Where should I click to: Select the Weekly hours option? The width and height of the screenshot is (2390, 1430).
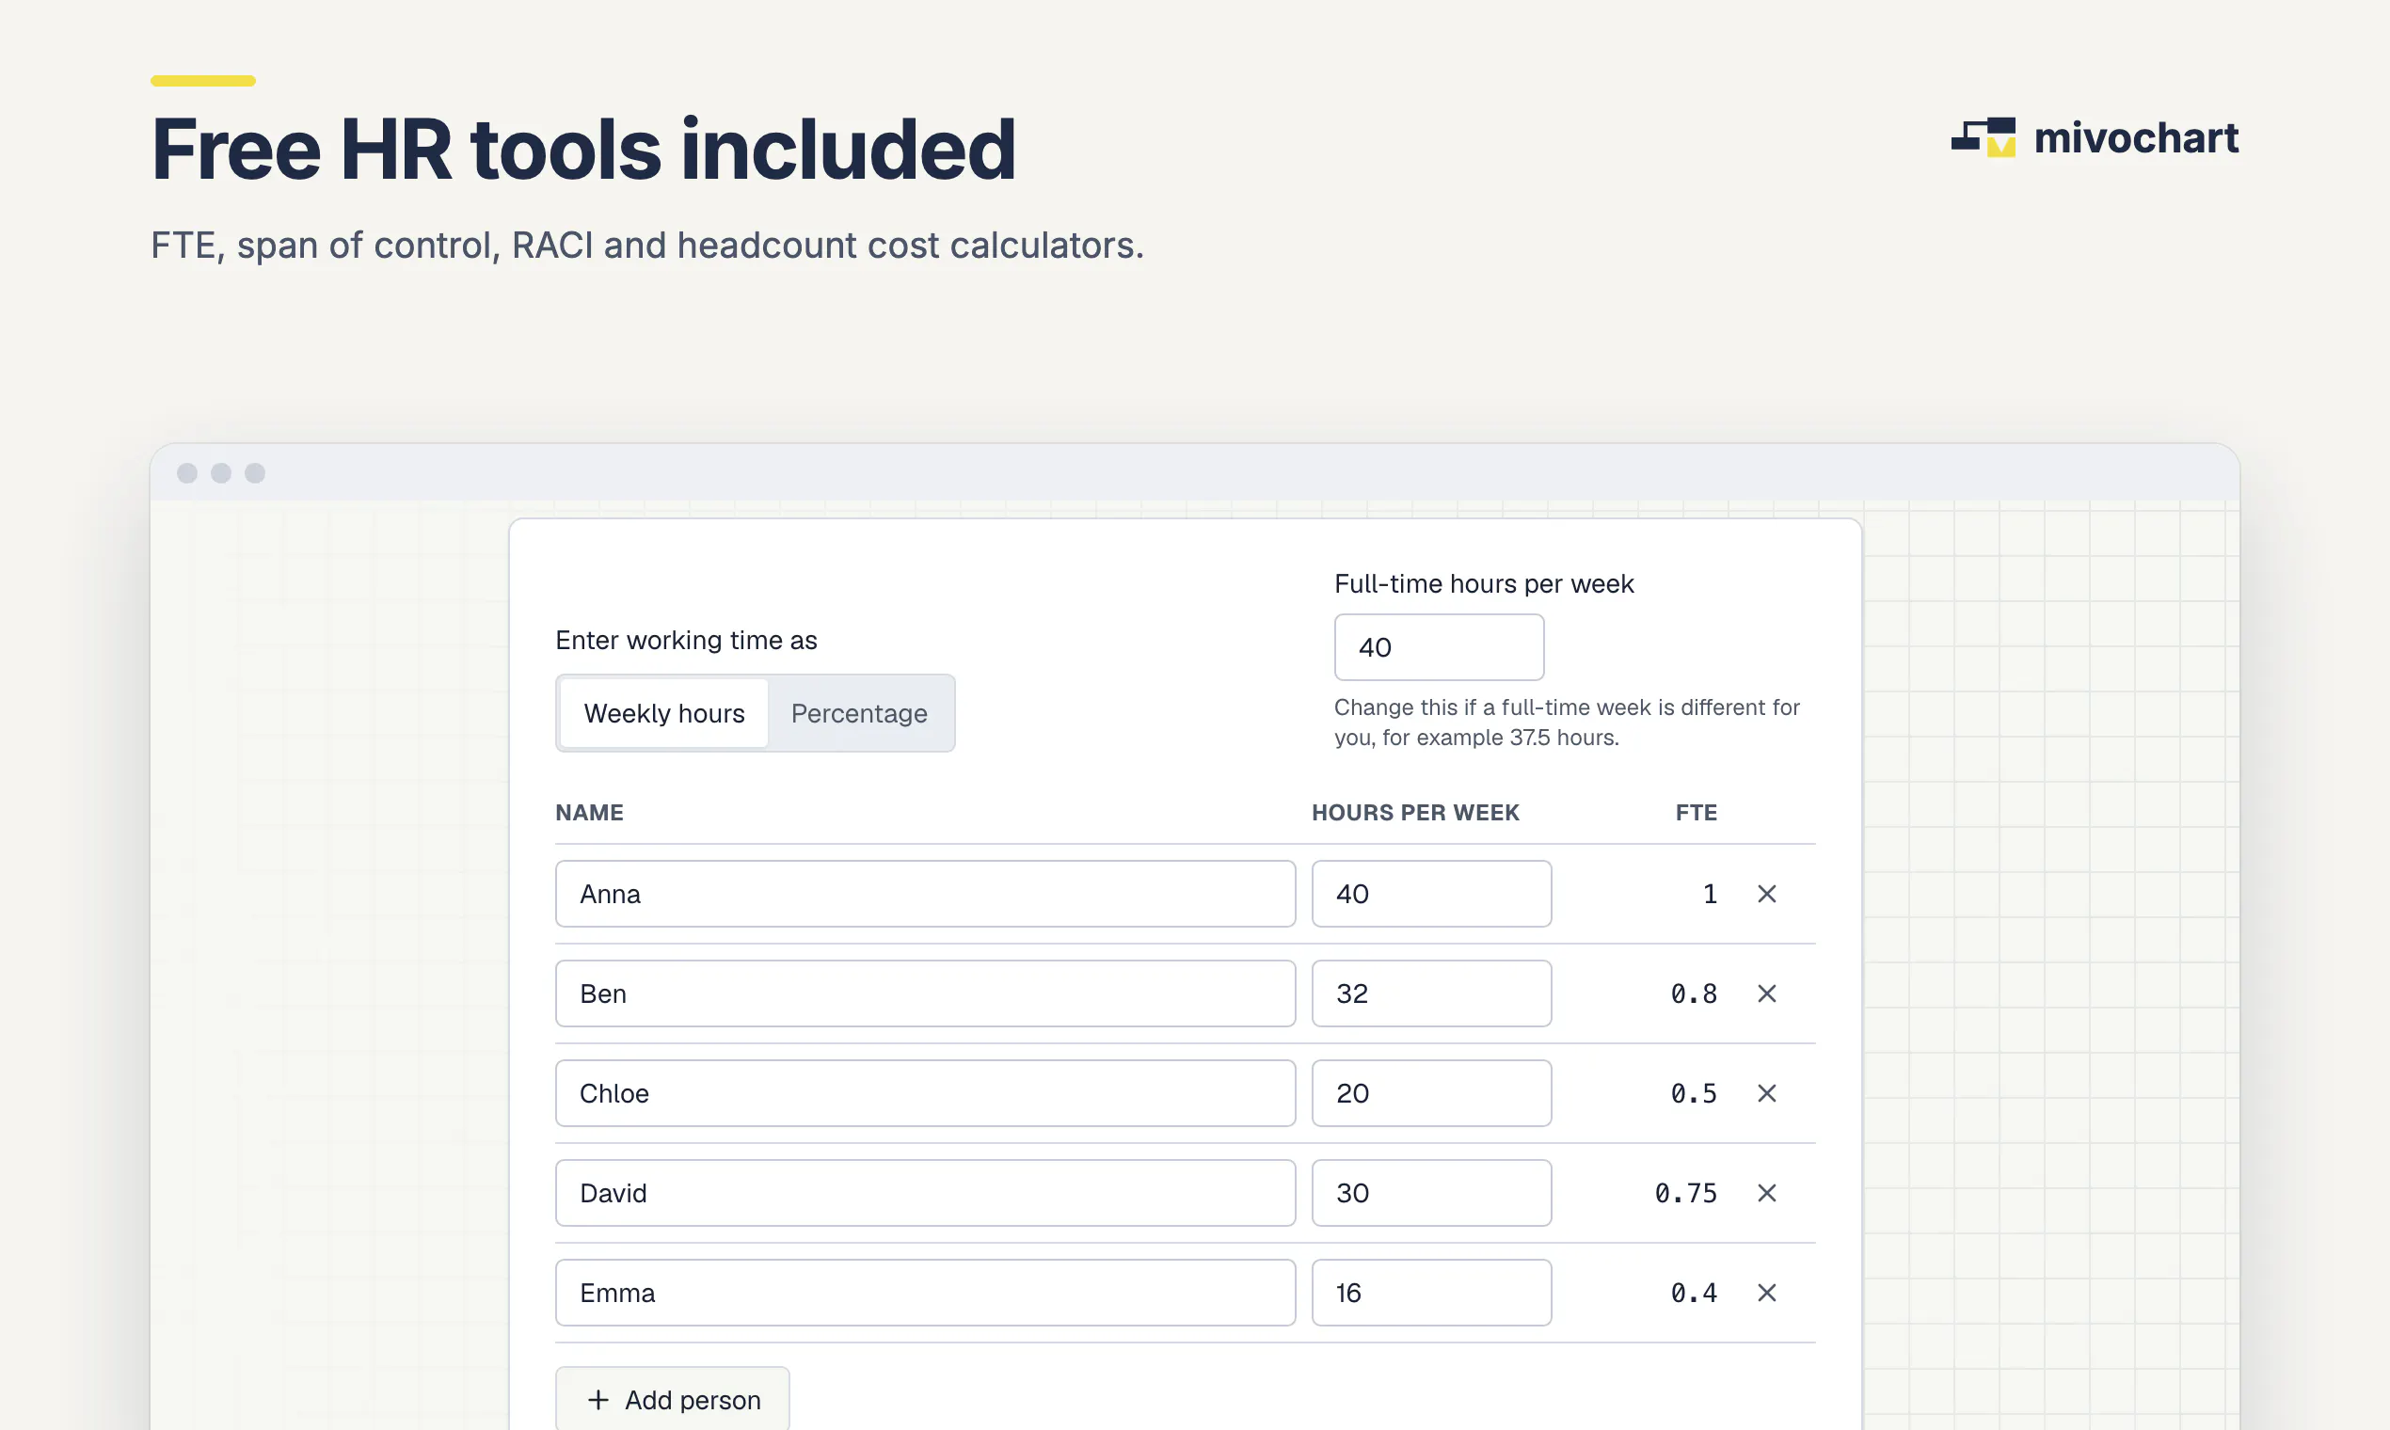click(x=664, y=713)
